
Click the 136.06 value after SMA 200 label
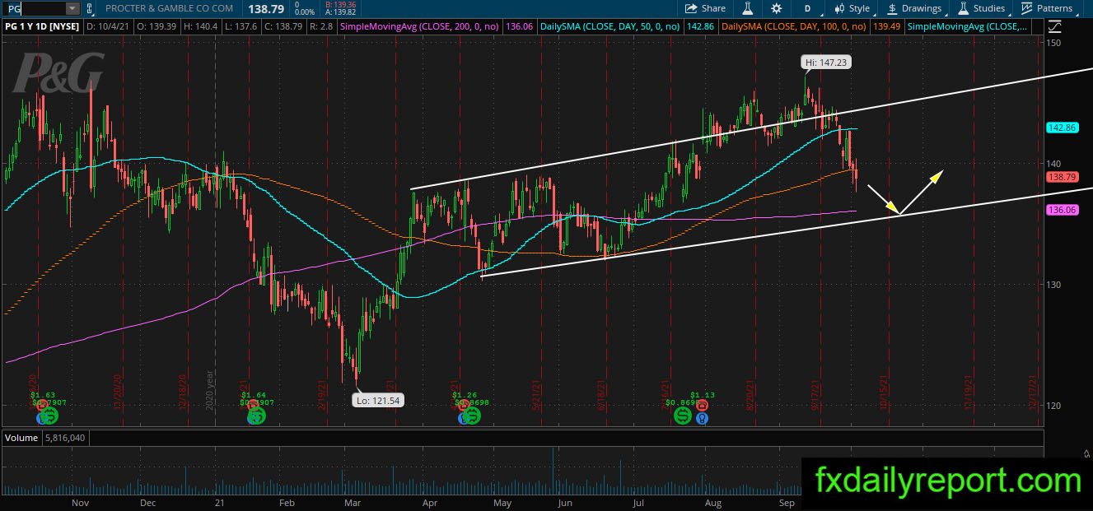[520, 27]
